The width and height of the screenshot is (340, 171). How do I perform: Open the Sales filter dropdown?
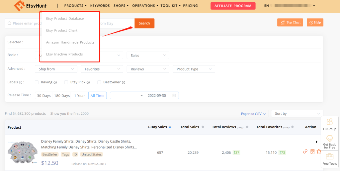click(148, 56)
